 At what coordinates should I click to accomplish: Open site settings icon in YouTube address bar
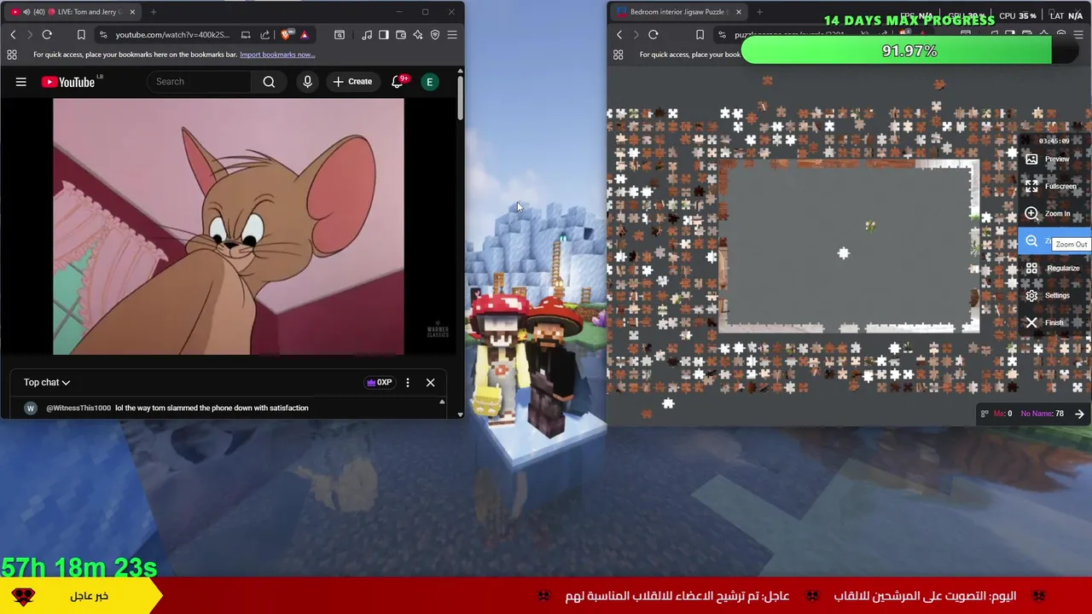(x=103, y=35)
